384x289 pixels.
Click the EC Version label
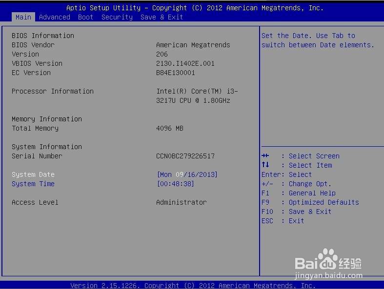(x=31, y=73)
